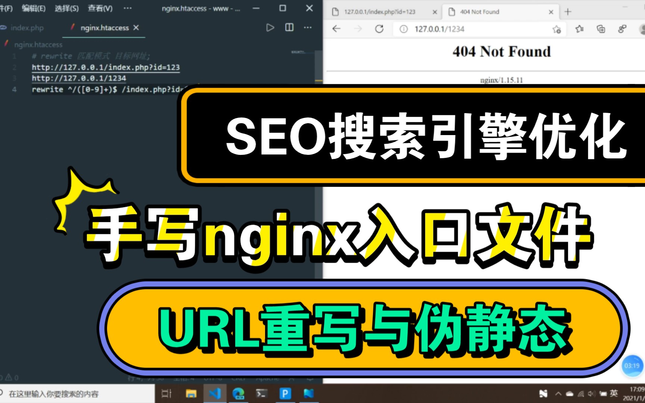
Task: Open the editor's more actions ellipsis
Action: (308, 27)
